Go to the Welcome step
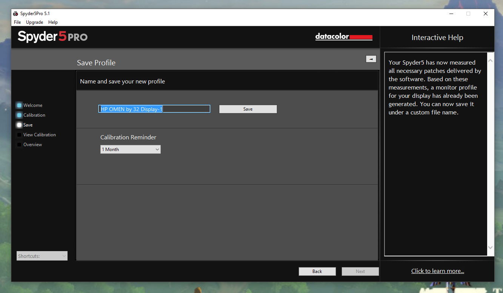 pos(33,105)
